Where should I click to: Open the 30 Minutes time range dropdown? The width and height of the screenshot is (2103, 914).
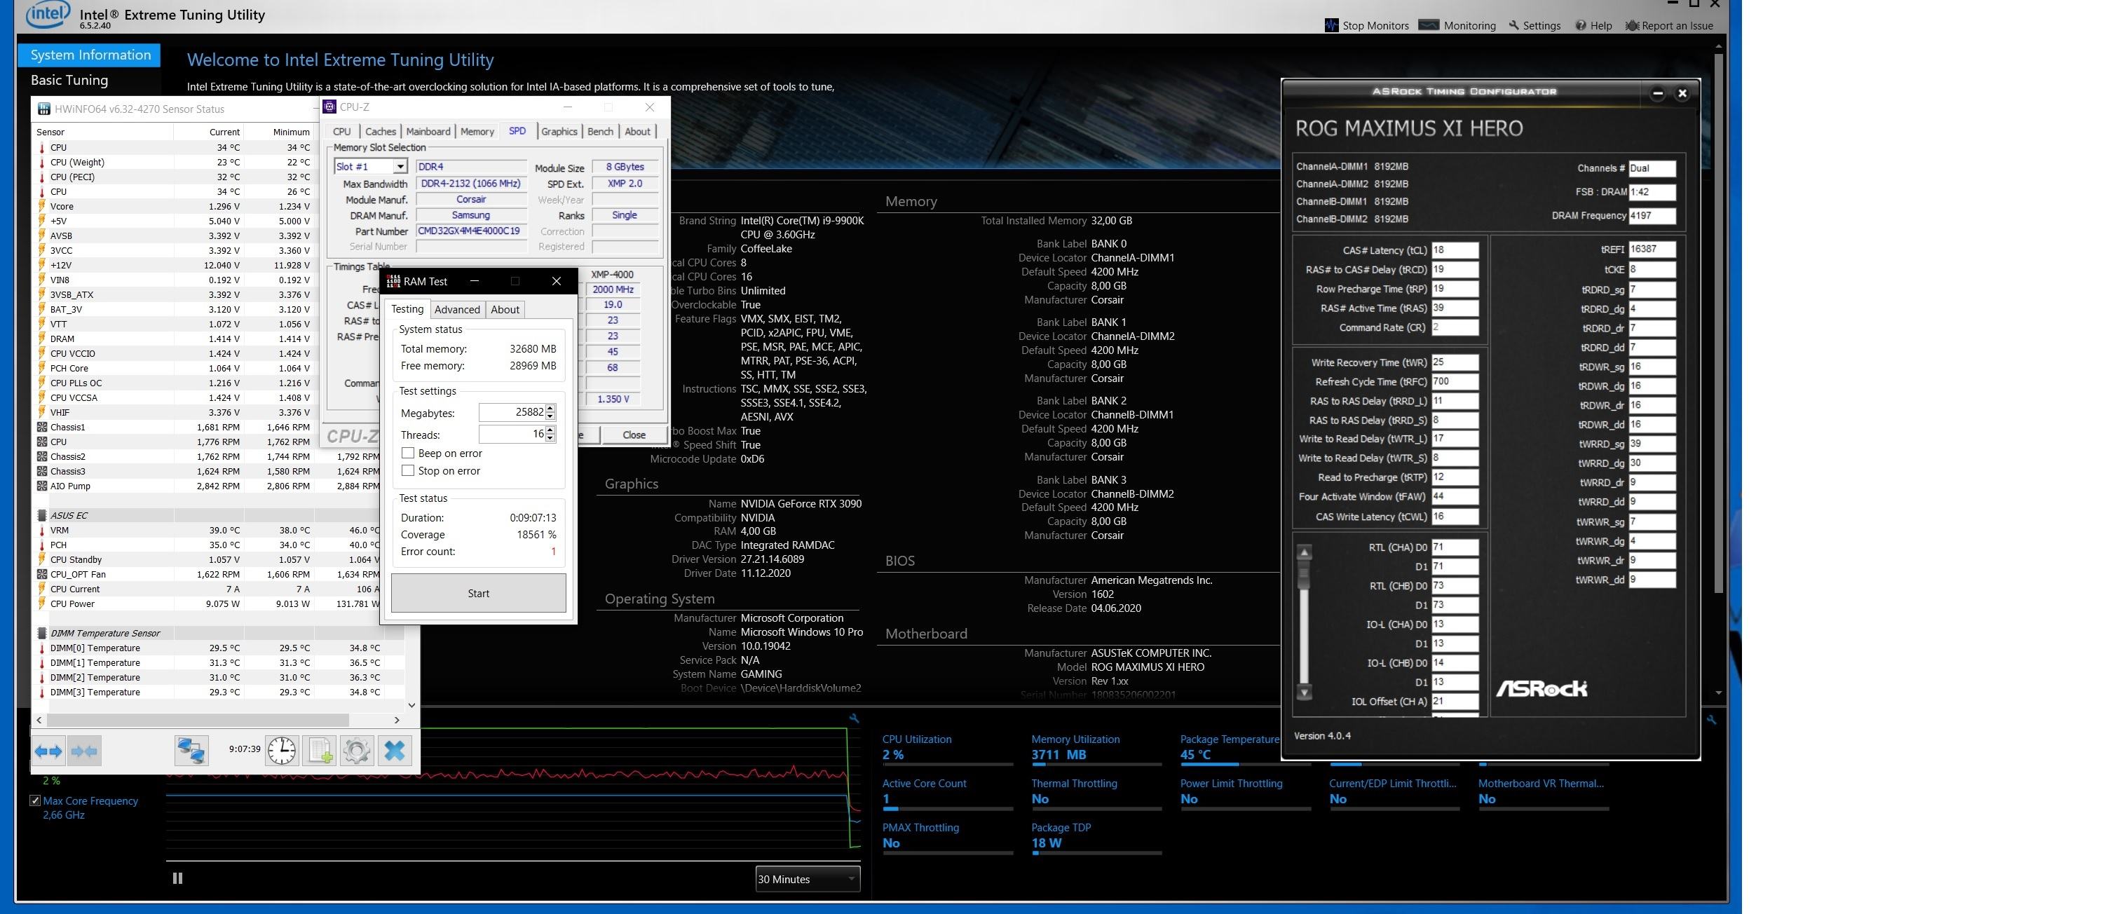tap(808, 879)
